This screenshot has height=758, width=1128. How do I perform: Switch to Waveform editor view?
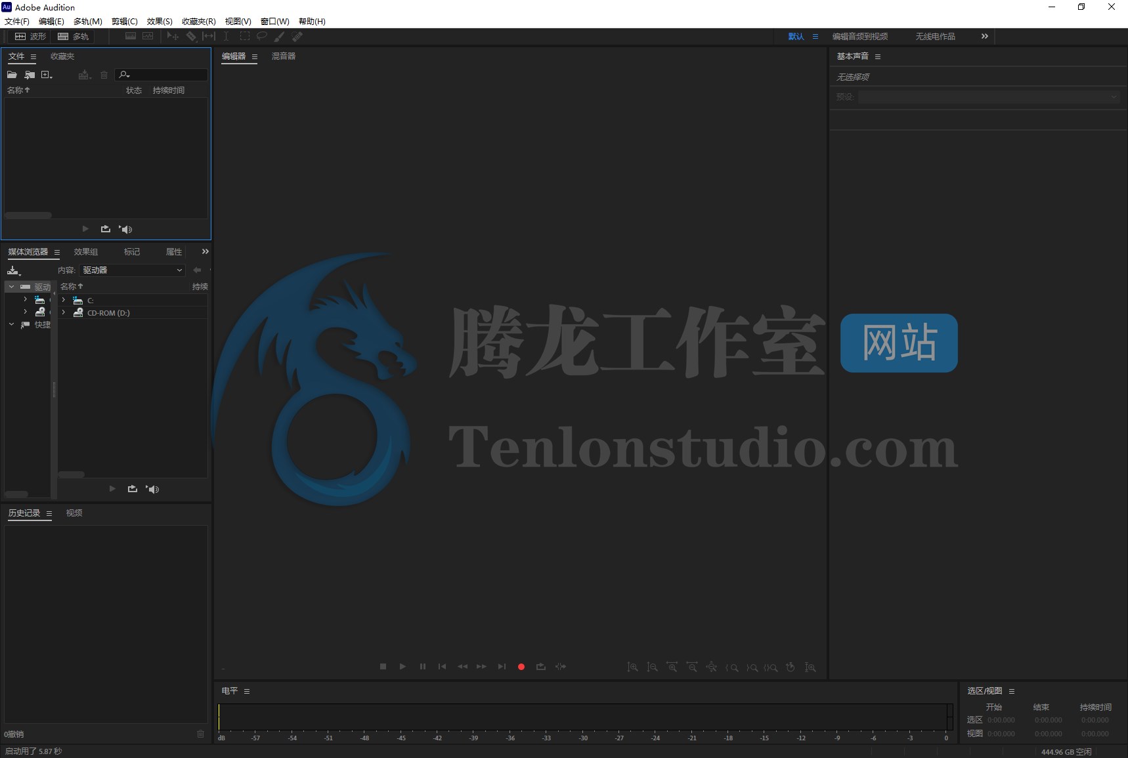[30, 36]
